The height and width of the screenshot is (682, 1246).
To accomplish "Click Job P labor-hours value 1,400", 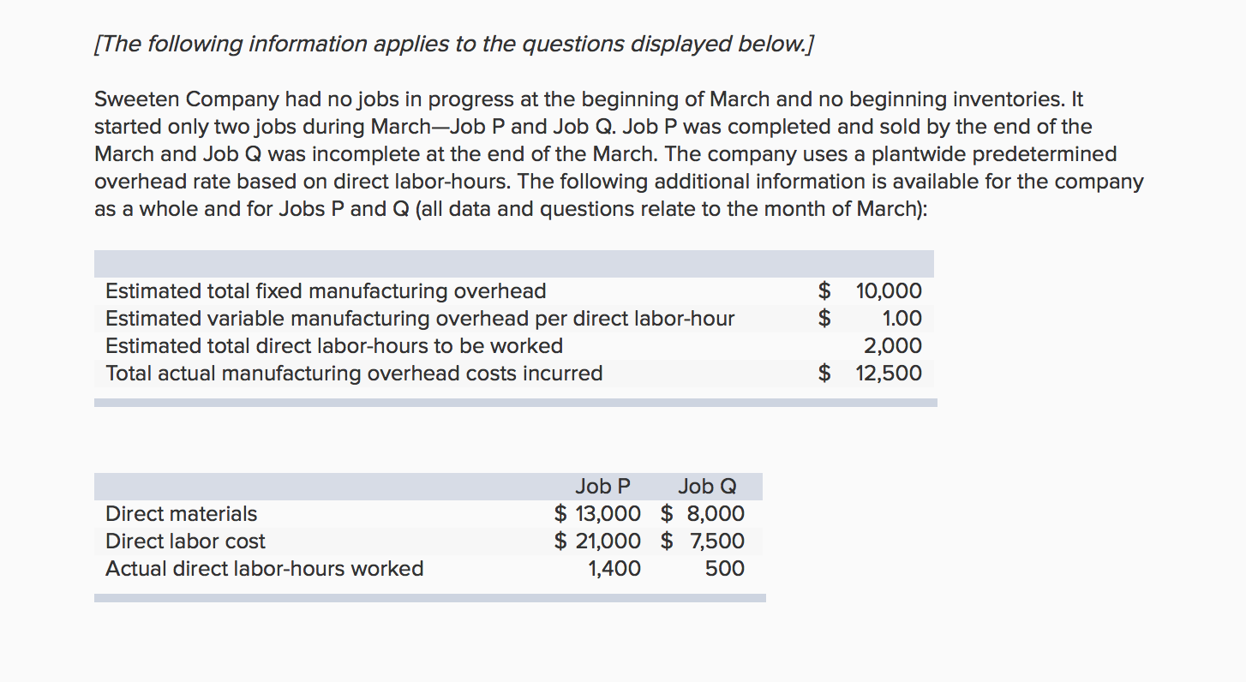I will (614, 569).
